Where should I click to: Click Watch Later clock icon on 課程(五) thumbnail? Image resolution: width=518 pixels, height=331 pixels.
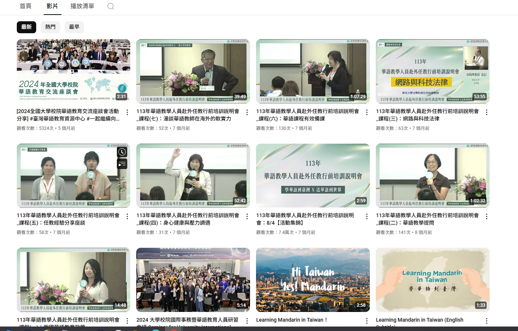coord(122,152)
